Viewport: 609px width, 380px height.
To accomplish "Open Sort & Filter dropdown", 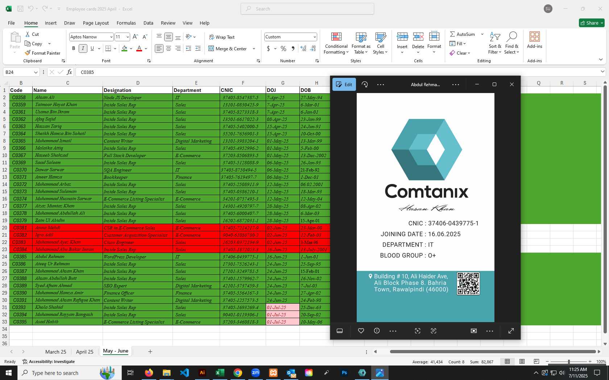I will click(495, 43).
